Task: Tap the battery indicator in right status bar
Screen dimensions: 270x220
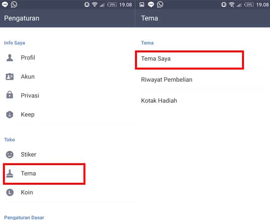Action: click(249, 4)
